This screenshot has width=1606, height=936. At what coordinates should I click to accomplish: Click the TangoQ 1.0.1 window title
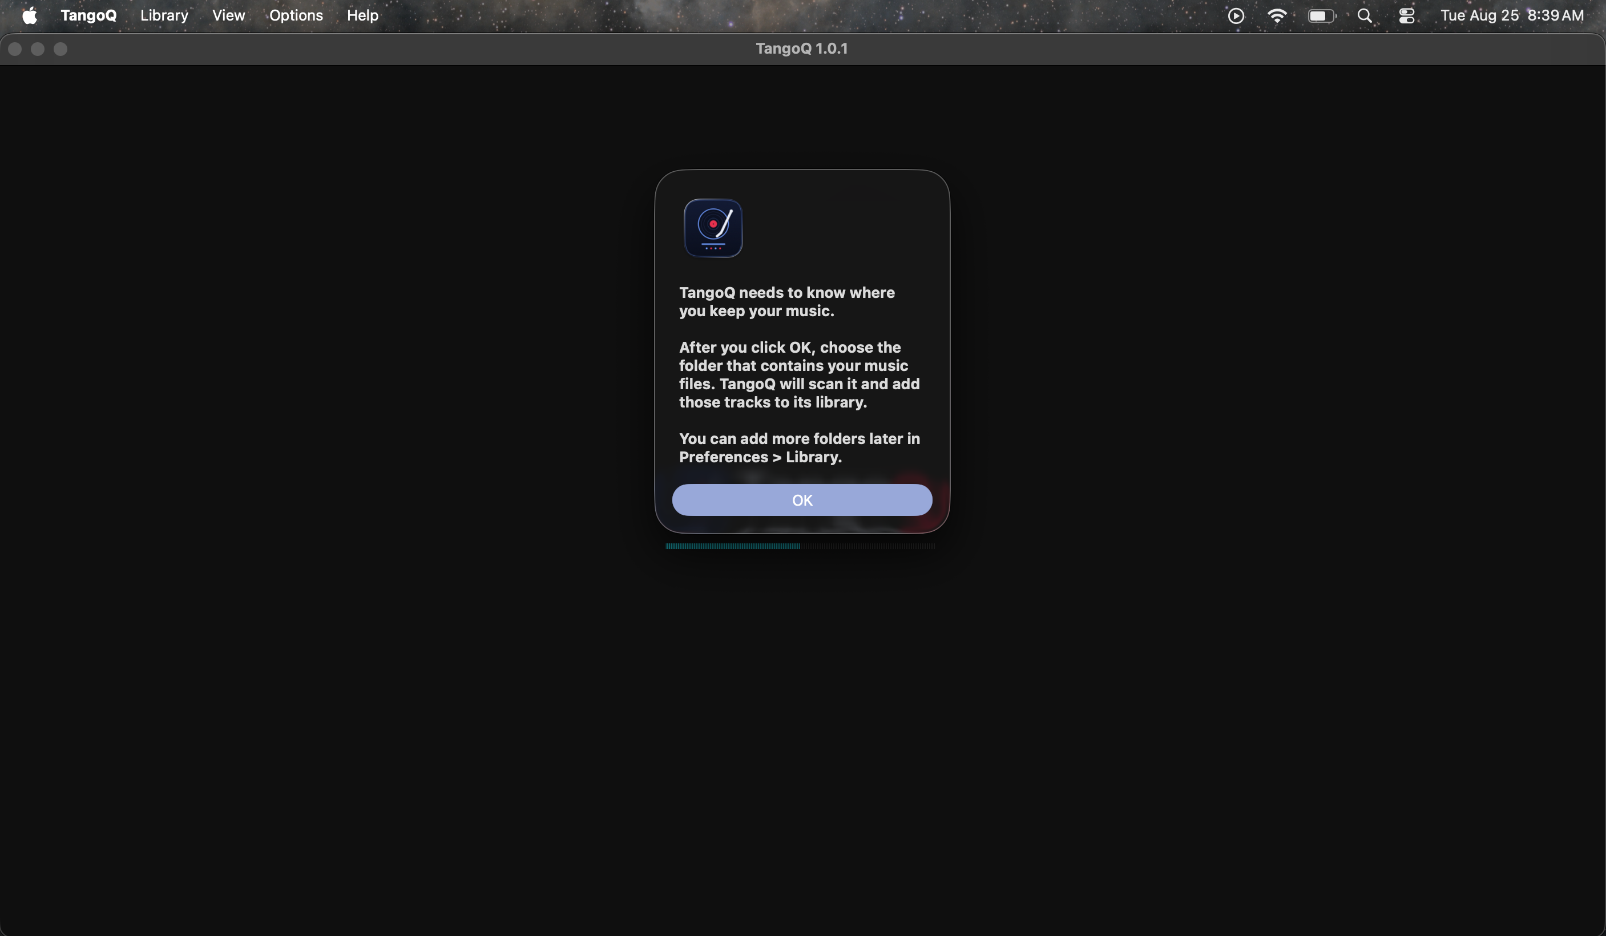tap(802, 49)
